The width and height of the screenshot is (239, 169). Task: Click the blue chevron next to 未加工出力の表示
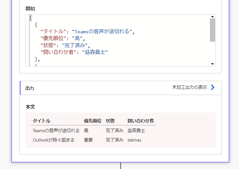coord(213,87)
